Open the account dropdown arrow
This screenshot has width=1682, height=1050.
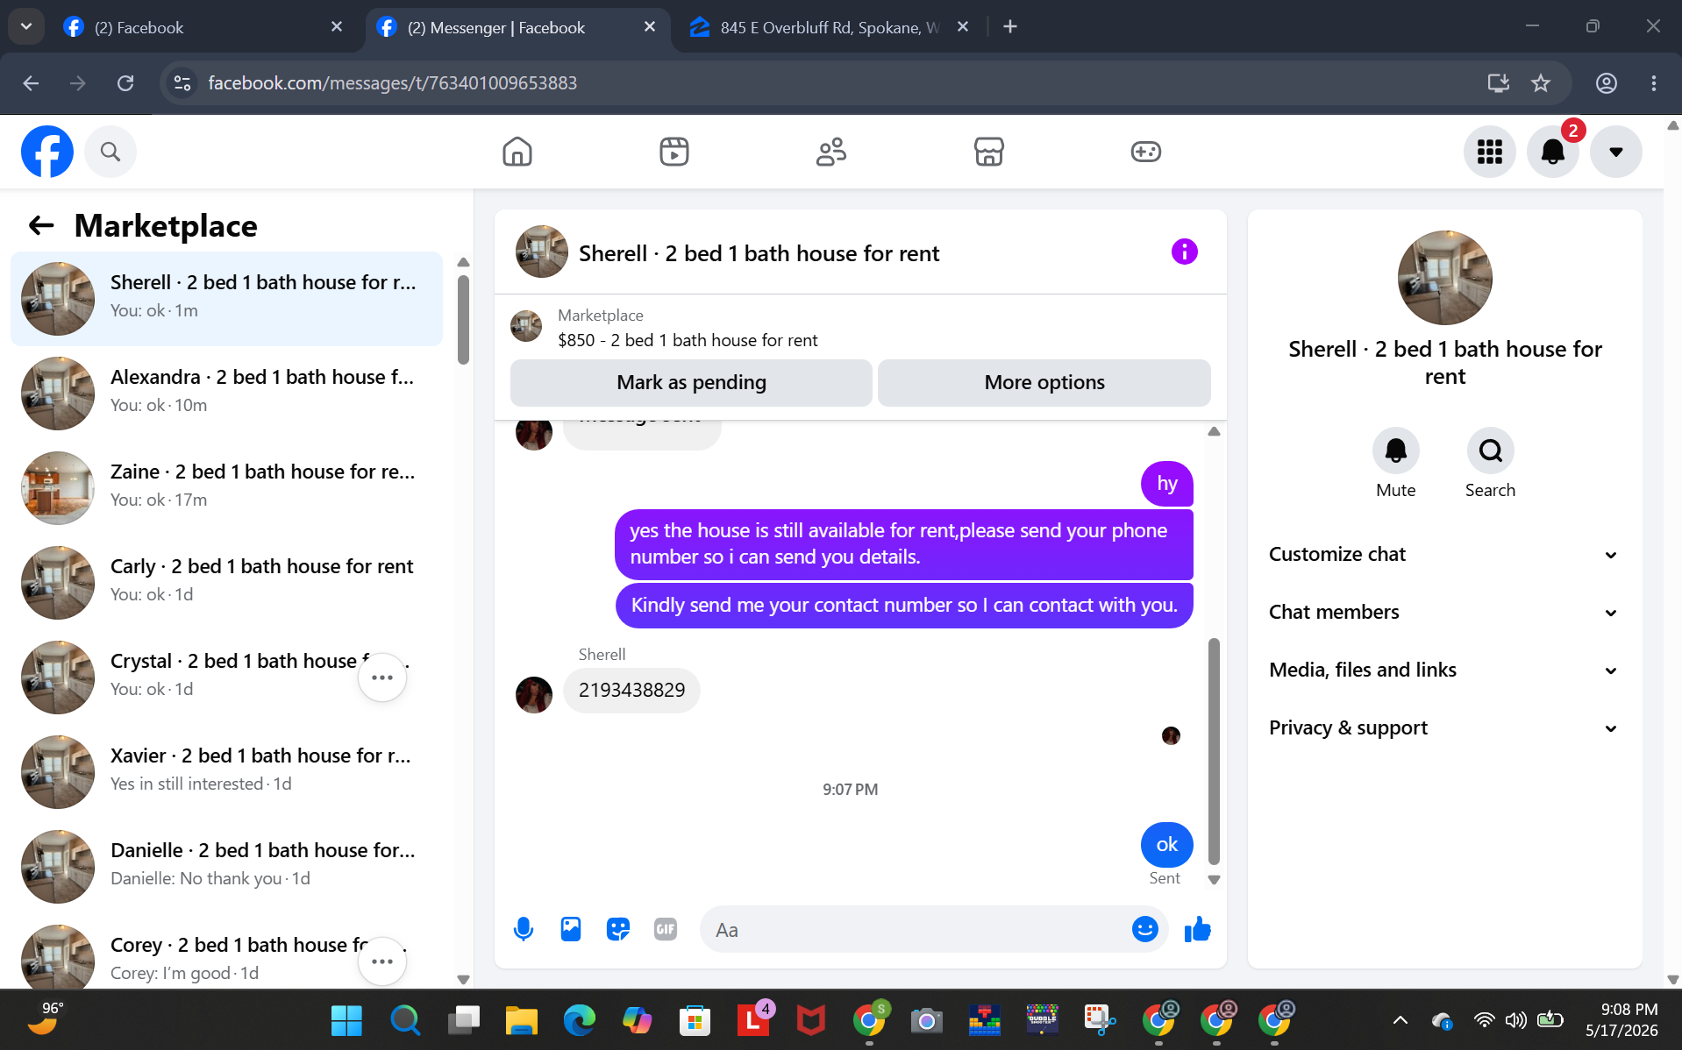pos(1616,152)
